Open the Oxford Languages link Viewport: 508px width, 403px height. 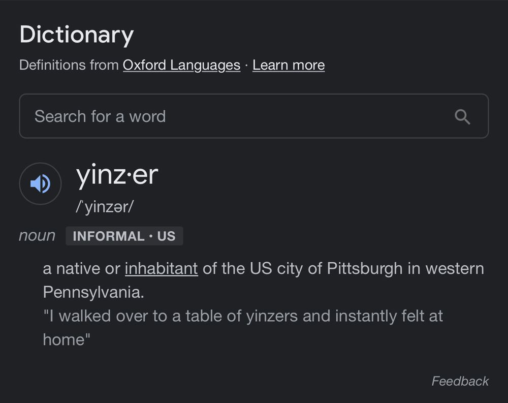tap(181, 65)
